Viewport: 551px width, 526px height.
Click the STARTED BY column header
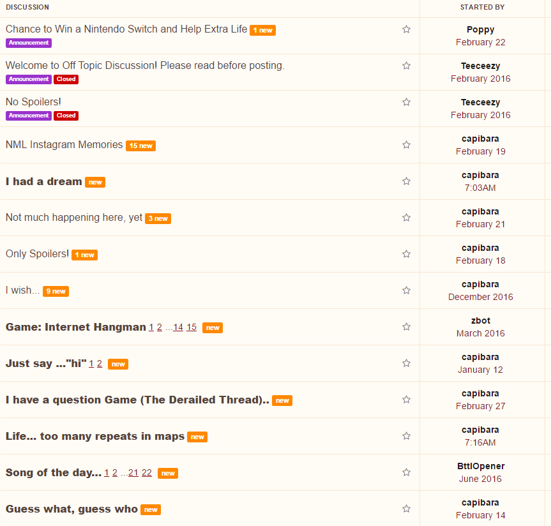(x=482, y=7)
